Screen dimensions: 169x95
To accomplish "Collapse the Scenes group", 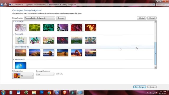I will click(x=14, y=34).
